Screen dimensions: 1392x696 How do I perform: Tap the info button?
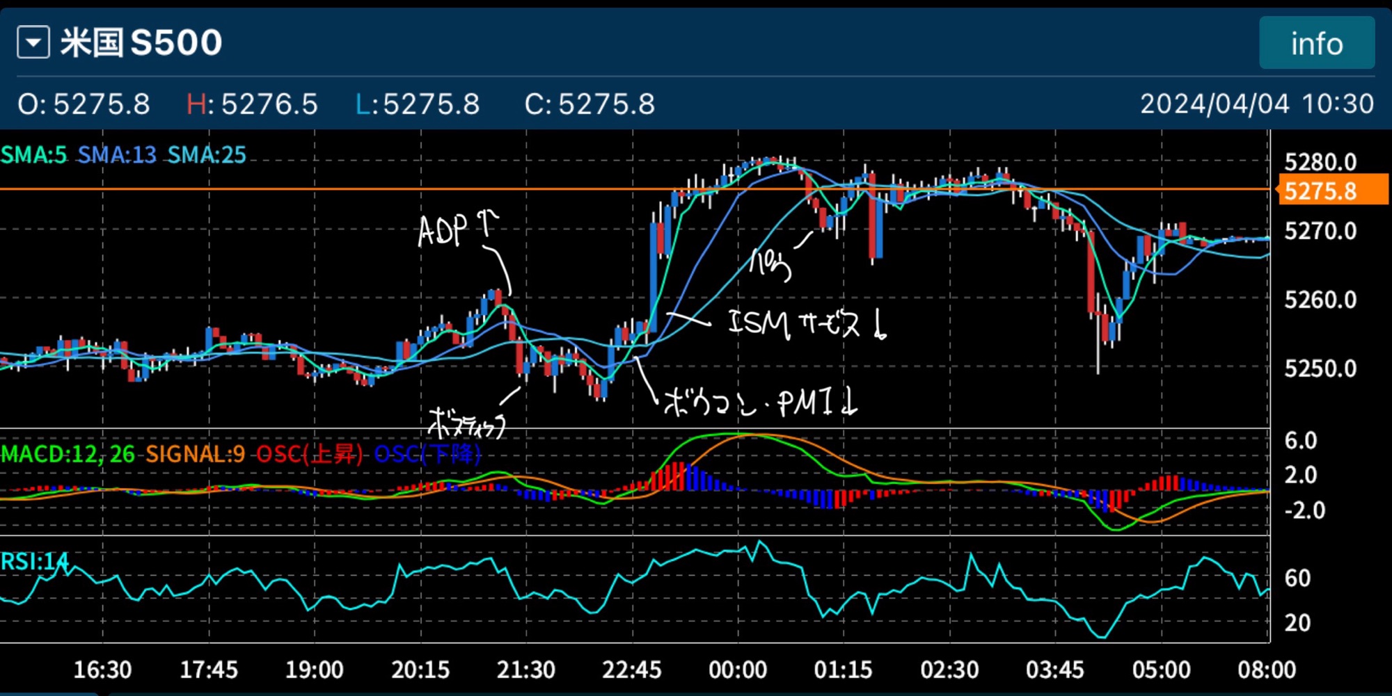tap(1316, 43)
